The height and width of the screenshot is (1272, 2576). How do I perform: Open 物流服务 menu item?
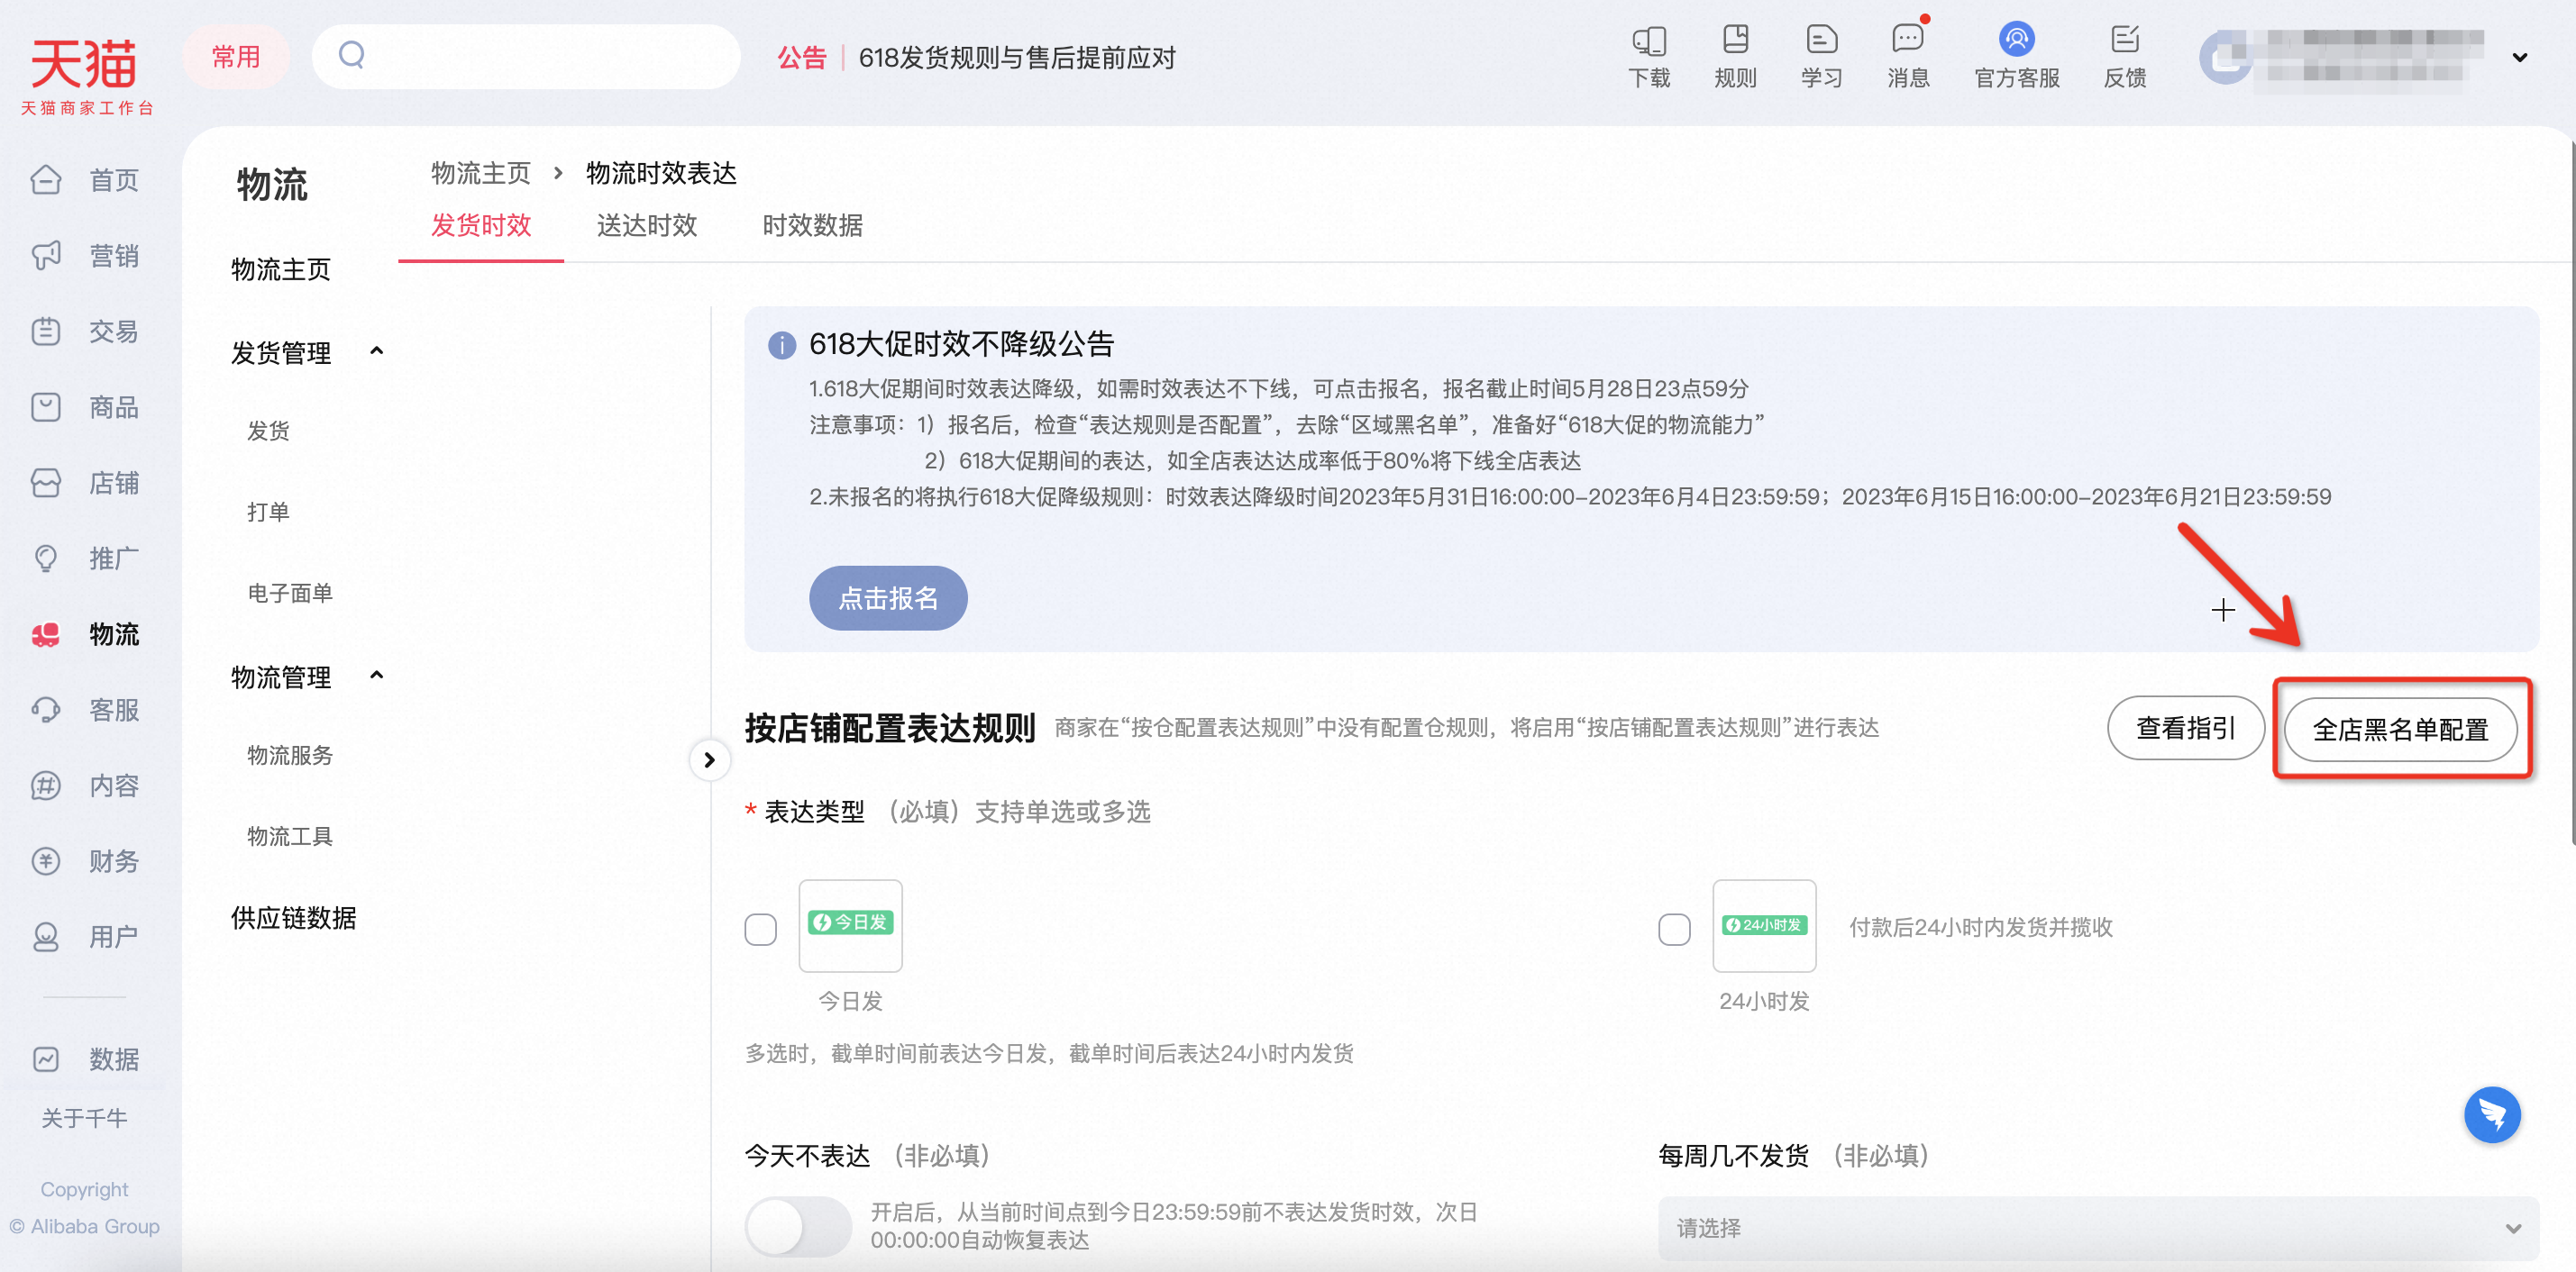(x=290, y=756)
